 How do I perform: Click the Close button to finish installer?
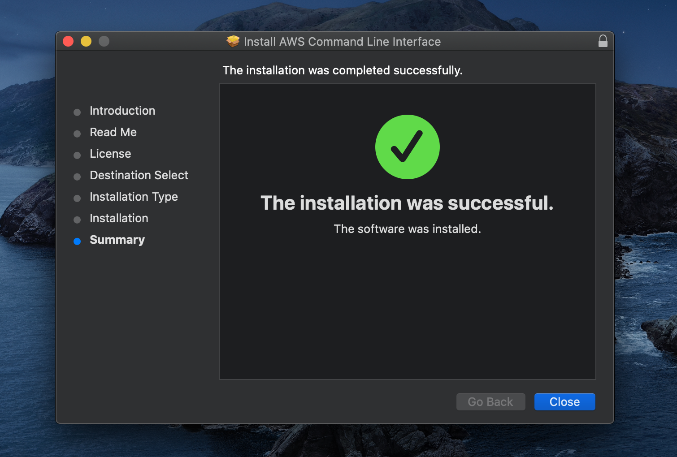pos(564,402)
